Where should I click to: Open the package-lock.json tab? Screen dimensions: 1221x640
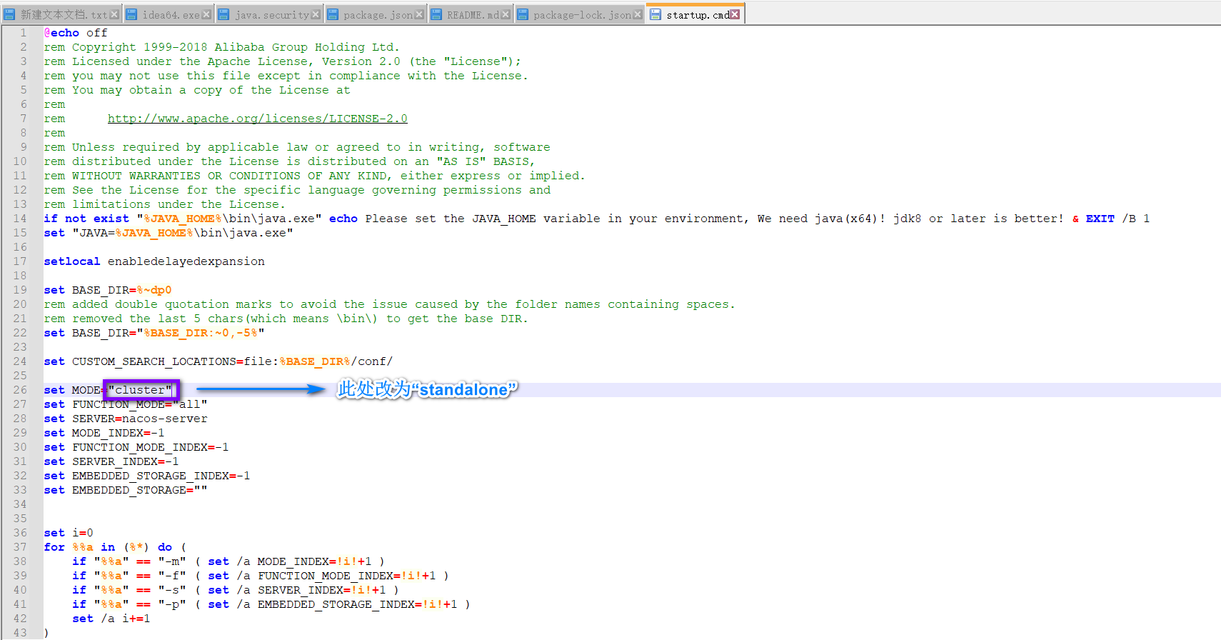point(581,15)
